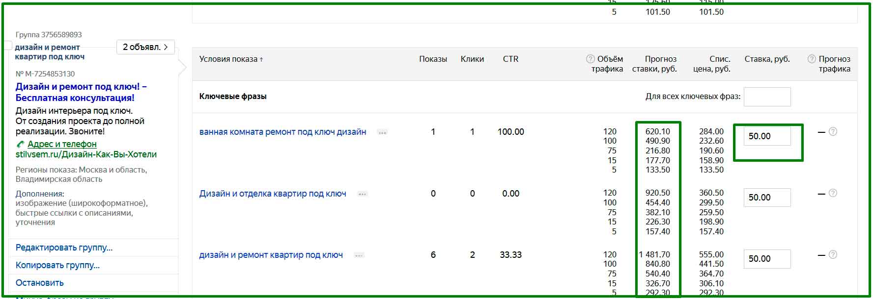Click the help icon beside the Прогноз трафика header
The width and height of the screenshot is (874, 299).
coord(812,59)
